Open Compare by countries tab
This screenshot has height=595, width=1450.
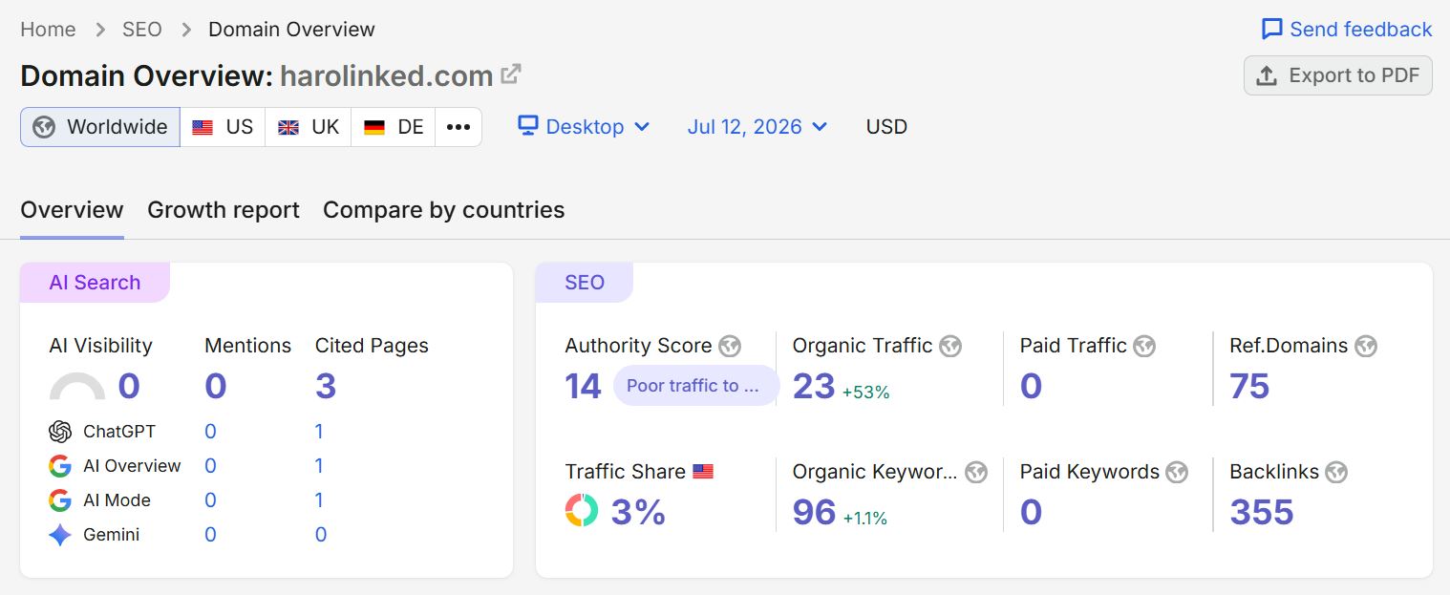(x=443, y=210)
